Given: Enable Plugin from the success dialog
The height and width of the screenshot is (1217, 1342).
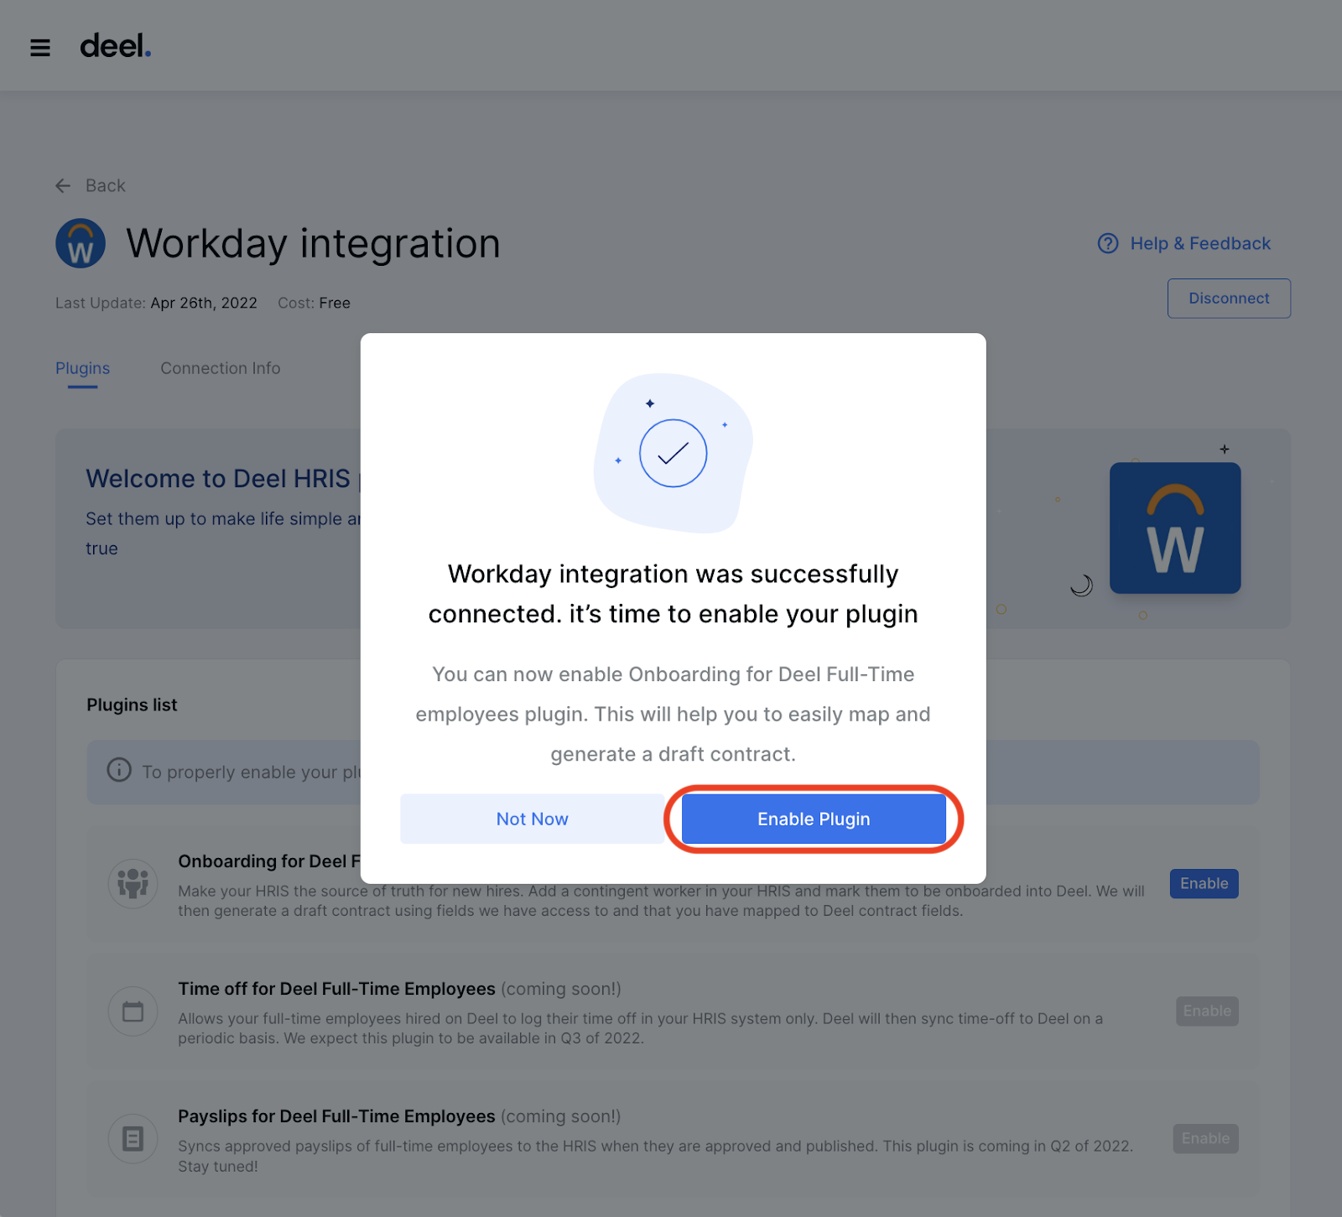Looking at the screenshot, I should 813,819.
